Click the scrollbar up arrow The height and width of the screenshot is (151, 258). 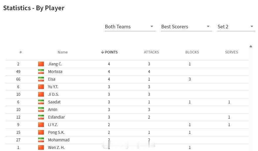pyautogui.click(x=251, y=46)
